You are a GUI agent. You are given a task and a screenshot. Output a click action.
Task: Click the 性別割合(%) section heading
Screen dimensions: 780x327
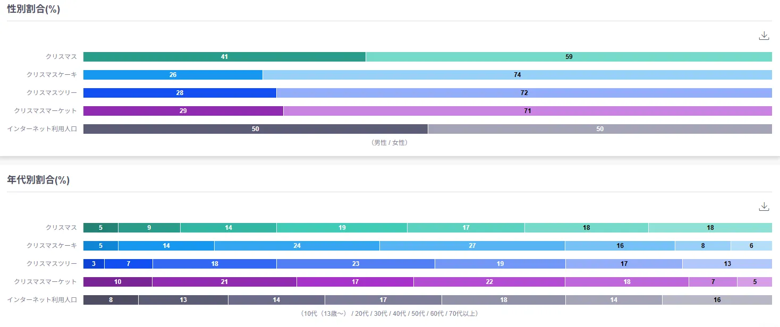coord(33,9)
